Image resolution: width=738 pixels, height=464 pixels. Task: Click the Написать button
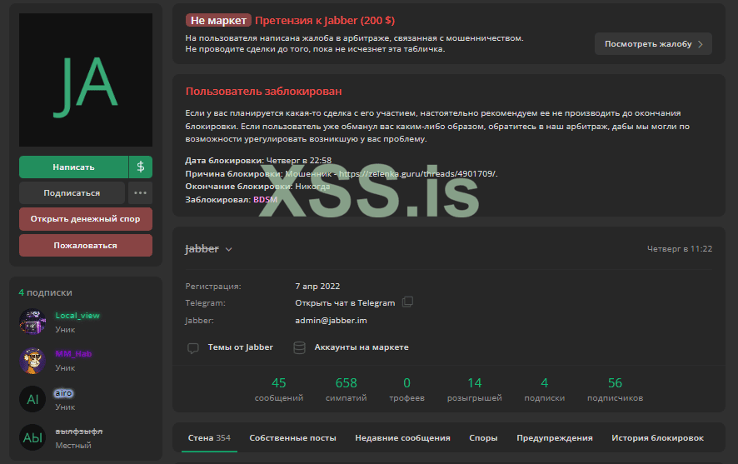(73, 167)
